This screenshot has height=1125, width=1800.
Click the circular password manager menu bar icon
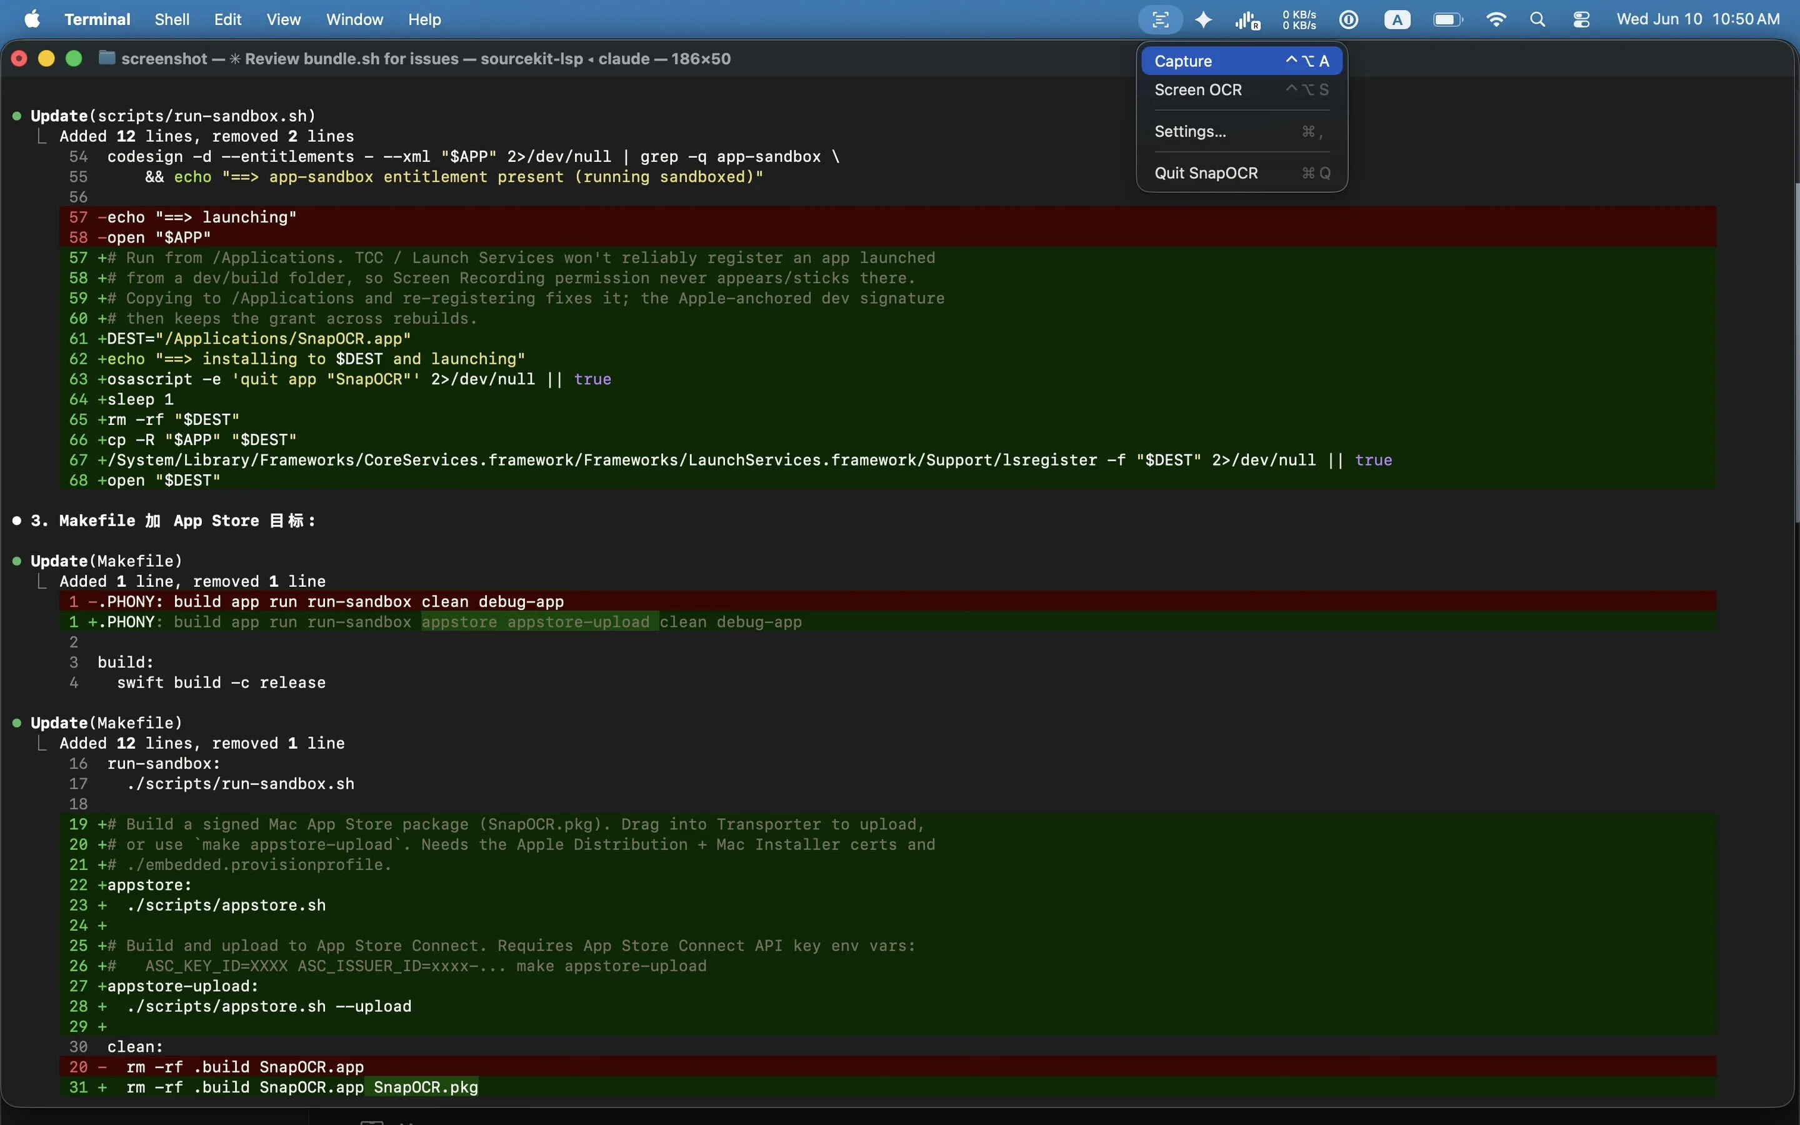(1349, 19)
